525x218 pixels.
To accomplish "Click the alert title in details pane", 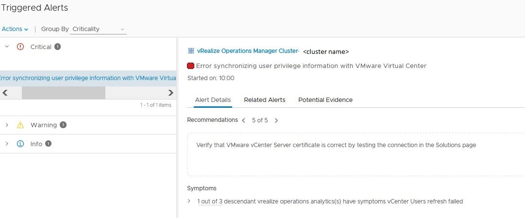I will (x=311, y=66).
